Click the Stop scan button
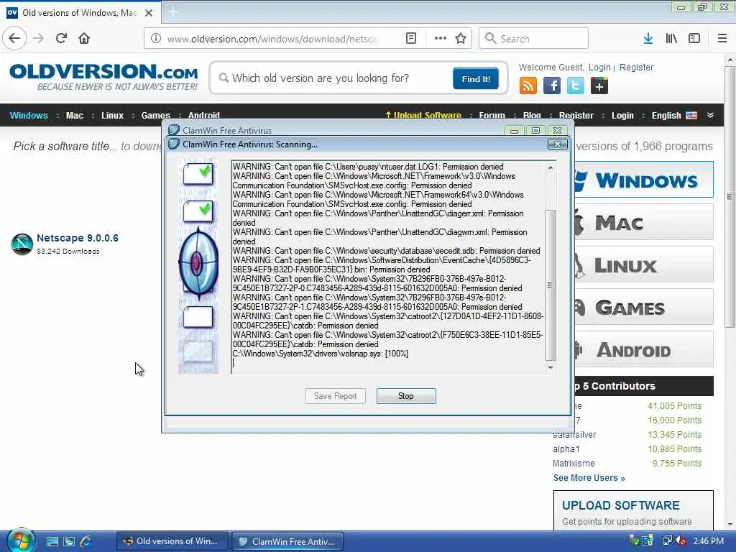 [406, 396]
